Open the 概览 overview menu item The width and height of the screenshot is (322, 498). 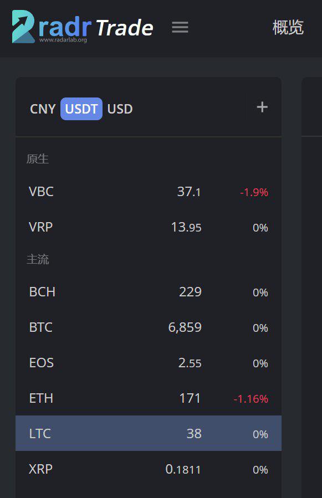pyautogui.click(x=288, y=27)
